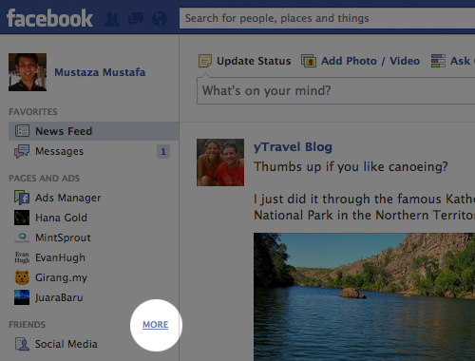This screenshot has height=361, width=475.
Task: Open the canoeing river photo
Action: click(x=364, y=296)
